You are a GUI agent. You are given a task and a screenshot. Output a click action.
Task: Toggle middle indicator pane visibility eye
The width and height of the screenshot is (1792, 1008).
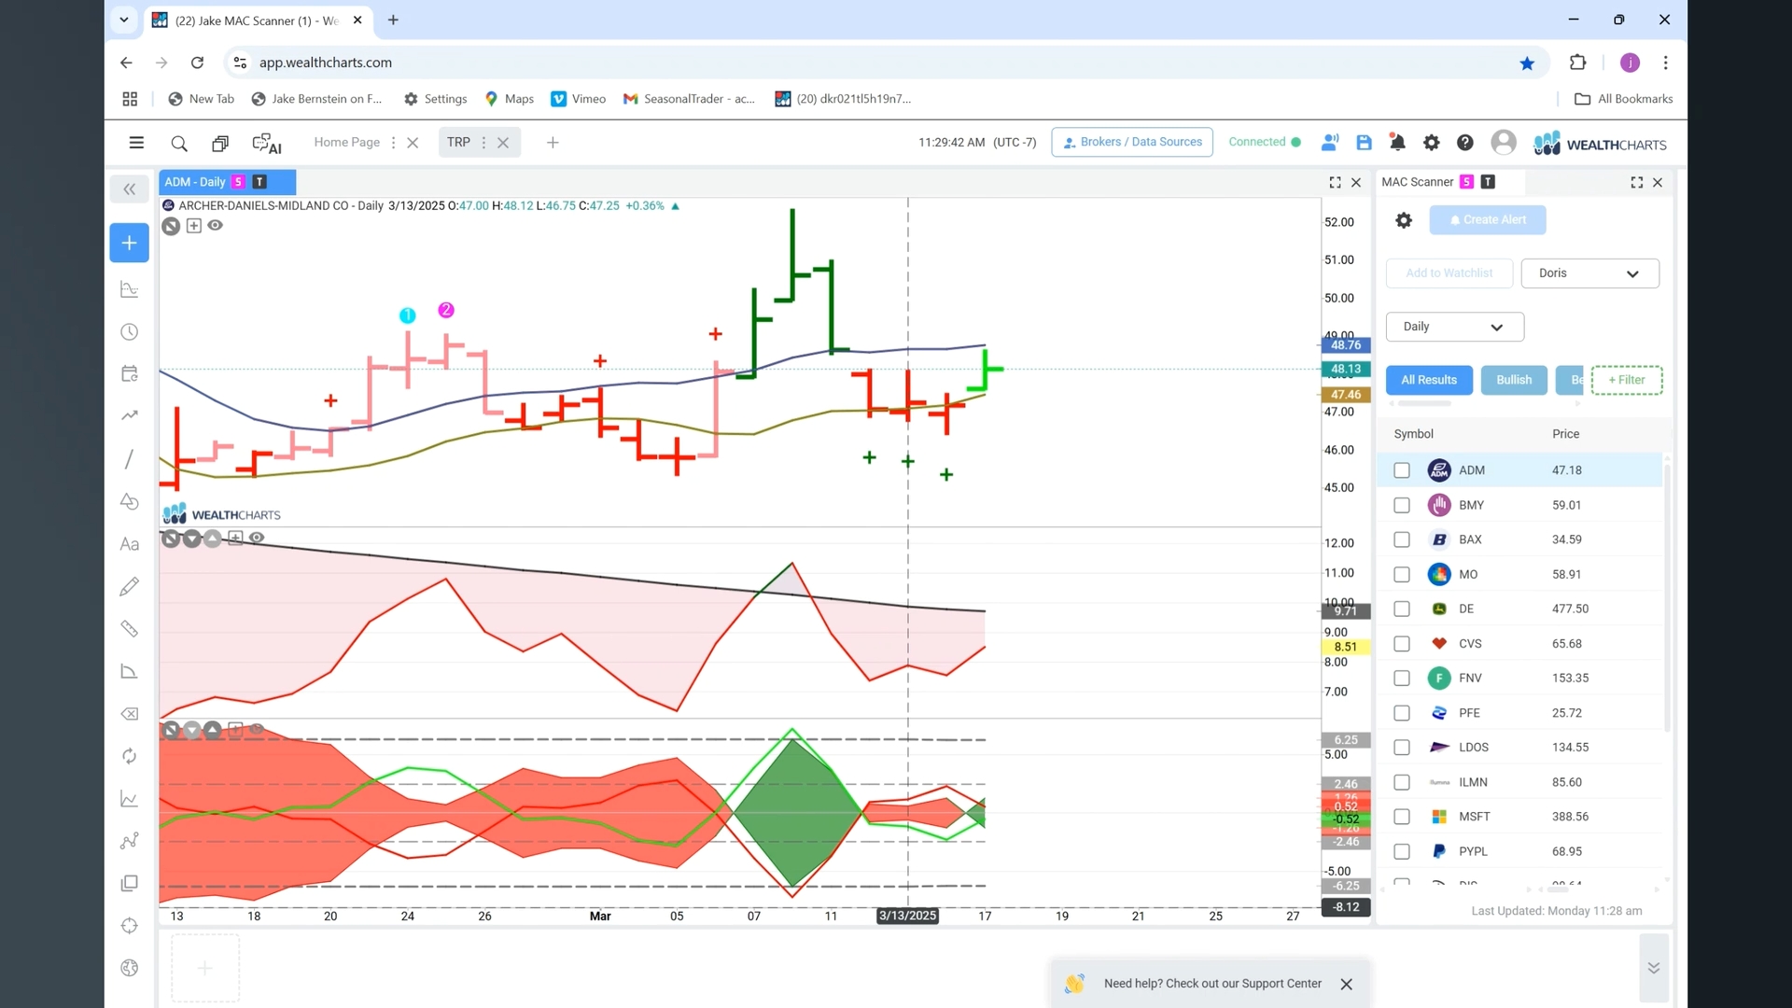click(x=257, y=538)
